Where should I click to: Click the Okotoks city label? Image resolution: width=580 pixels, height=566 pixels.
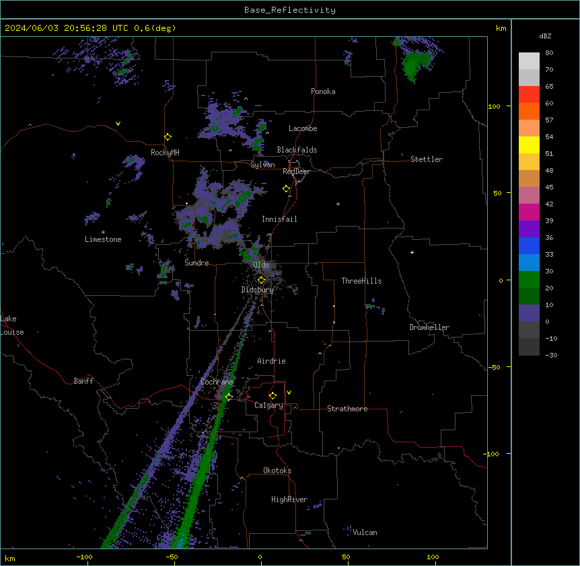(x=277, y=471)
